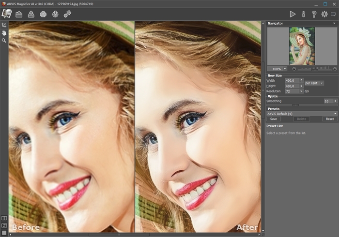Open the AKVIS Magnifier home page logo
339x237 pixels.
coord(6,14)
